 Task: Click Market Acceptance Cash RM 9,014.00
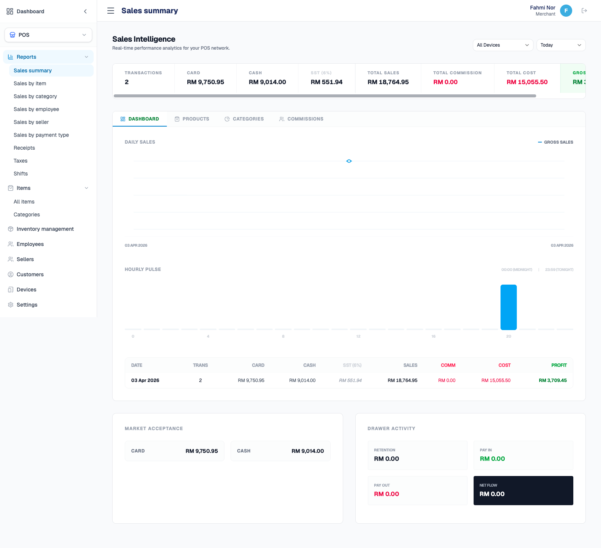coord(281,451)
